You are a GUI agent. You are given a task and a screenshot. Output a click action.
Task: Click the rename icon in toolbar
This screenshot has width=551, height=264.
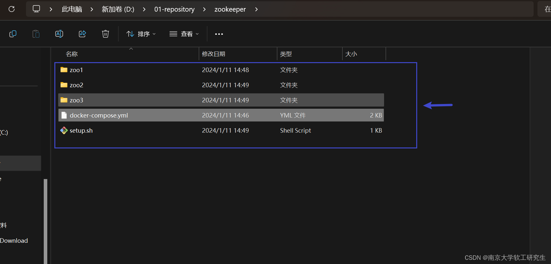[x=59, y=34]
